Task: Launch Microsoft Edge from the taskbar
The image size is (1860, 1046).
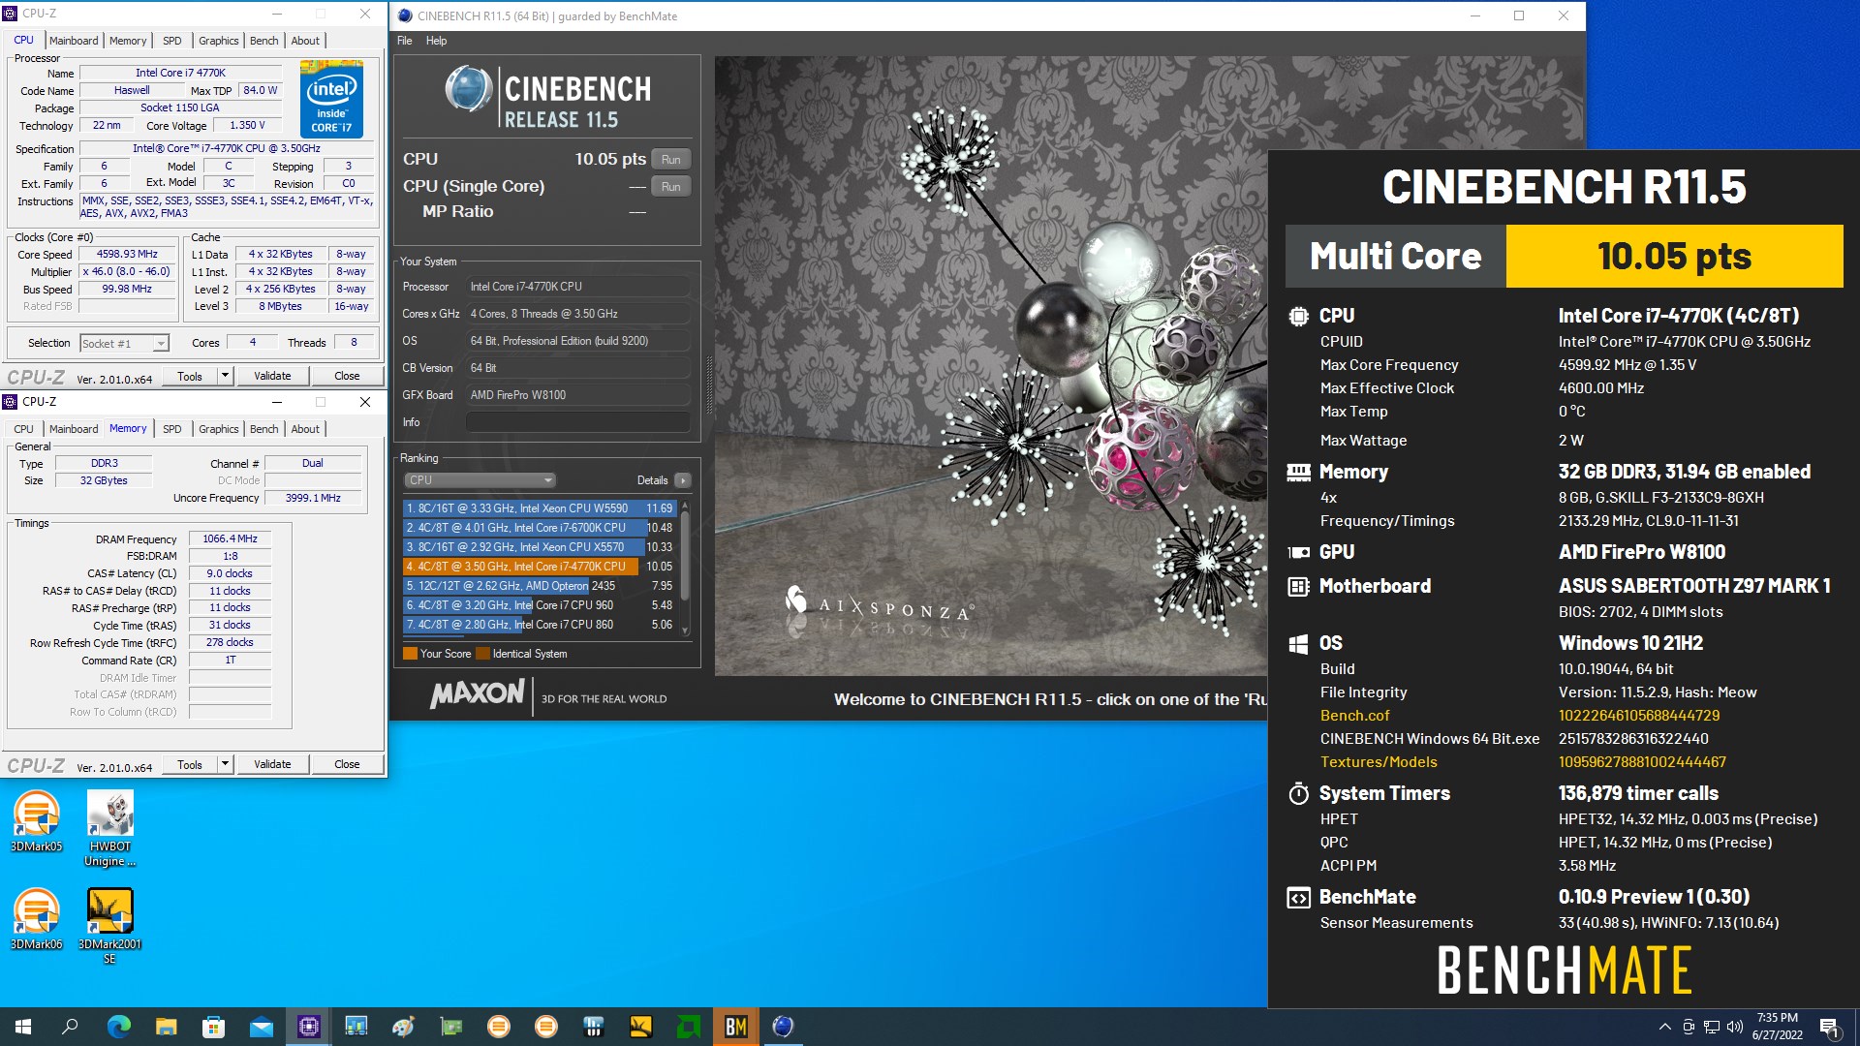Action: coord(118,1027)
